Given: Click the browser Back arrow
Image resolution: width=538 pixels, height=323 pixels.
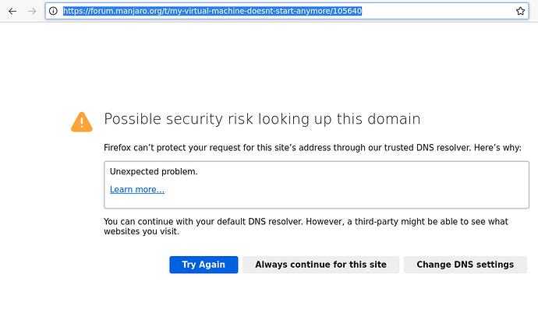Looking at the screenshot, I should pos(12,12).
